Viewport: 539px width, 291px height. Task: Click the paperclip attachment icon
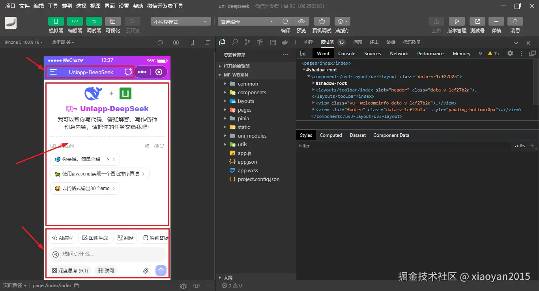click(x=146, y=270)
